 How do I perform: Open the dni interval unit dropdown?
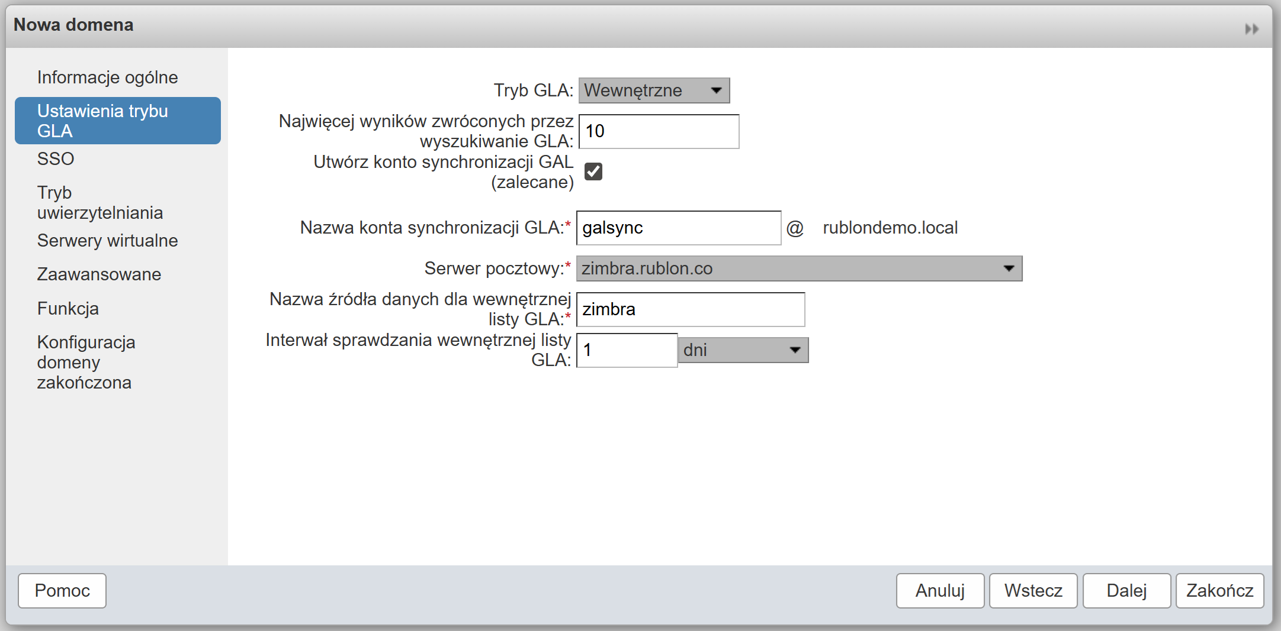tap(743, 350)
